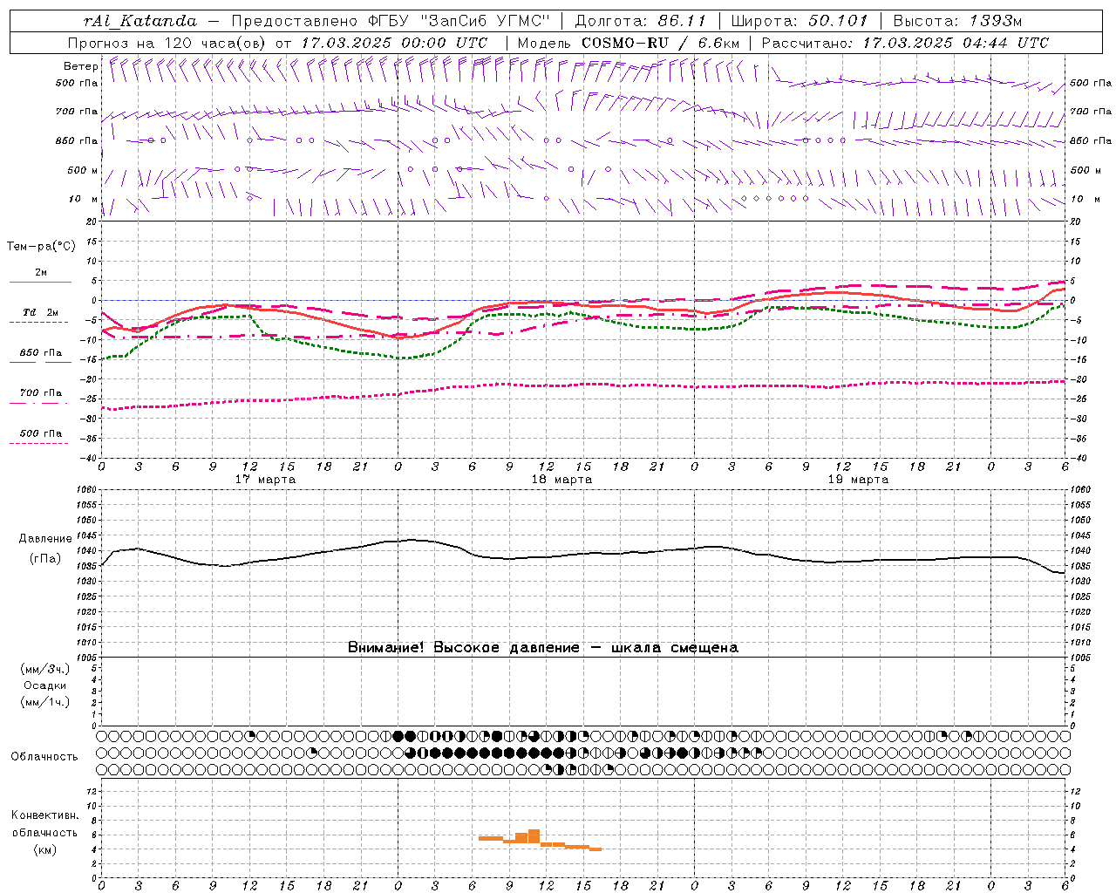Click the 19 марта date label
Image resolution: width=1116 pixels, height=893 pixels.
(x=858, y=480)
